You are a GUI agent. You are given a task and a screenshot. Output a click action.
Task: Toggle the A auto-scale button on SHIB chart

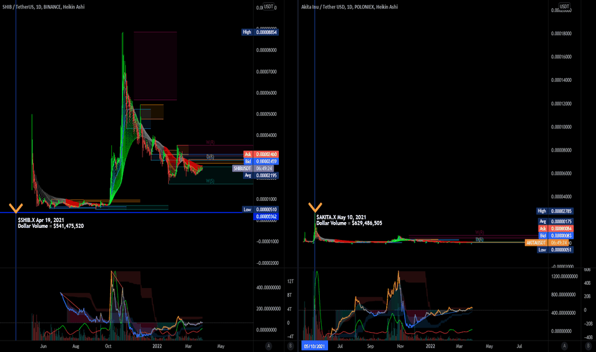[269, 346]
